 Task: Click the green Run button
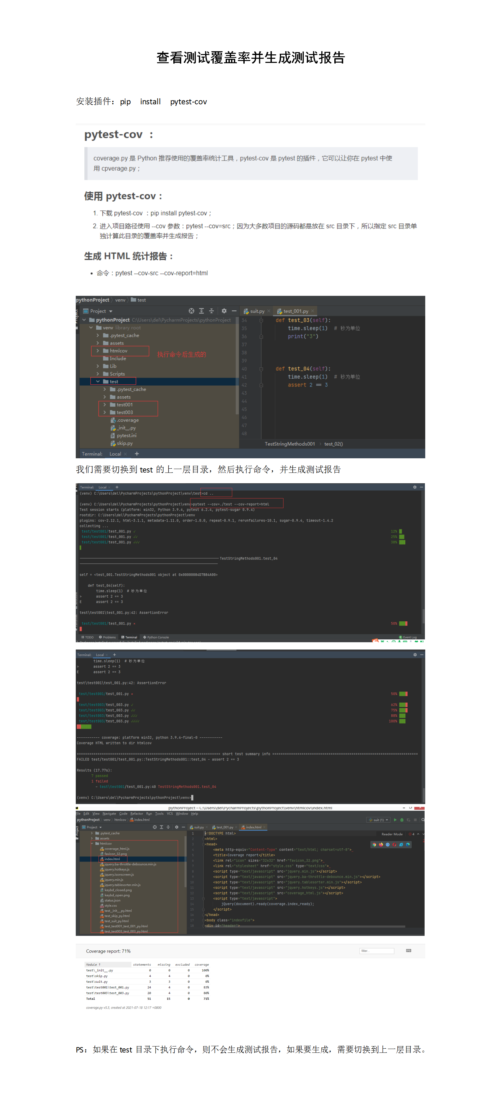tap(395, 820)
